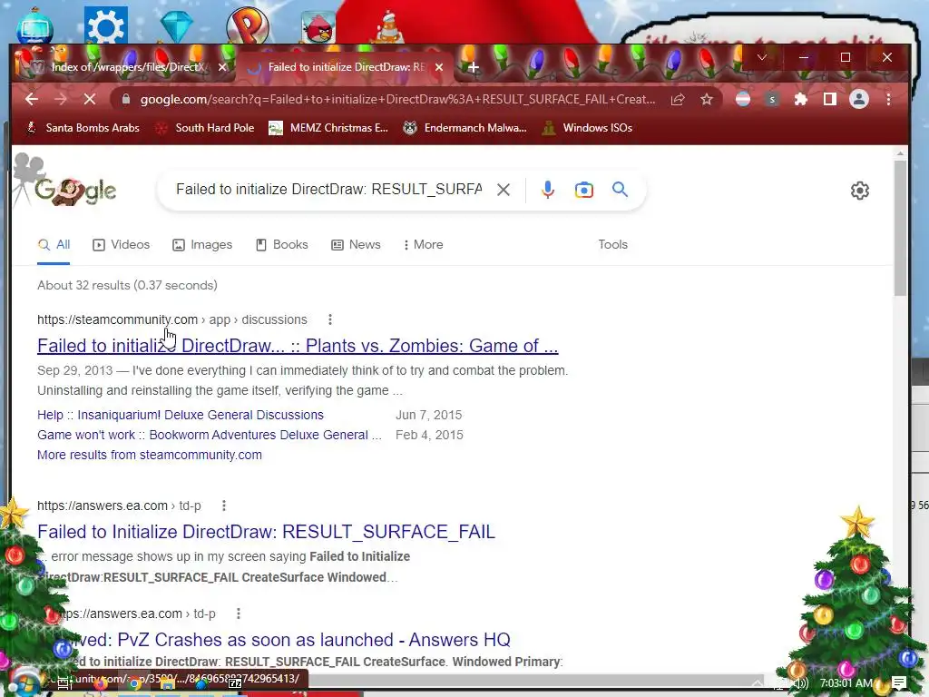
Task: Open 'More results from steamcommunity.com'
Action: coord(150,456)
